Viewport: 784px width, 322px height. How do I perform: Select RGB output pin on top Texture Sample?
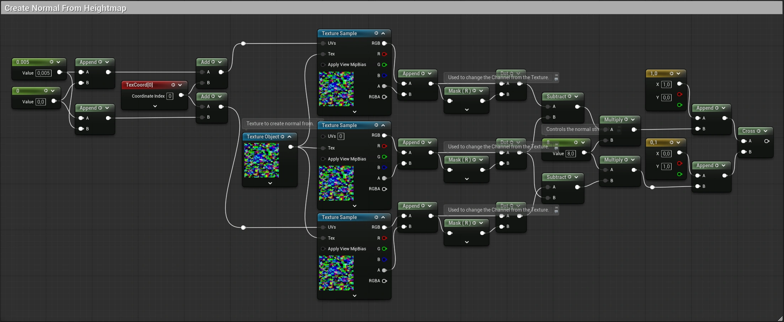pos(384,43)
